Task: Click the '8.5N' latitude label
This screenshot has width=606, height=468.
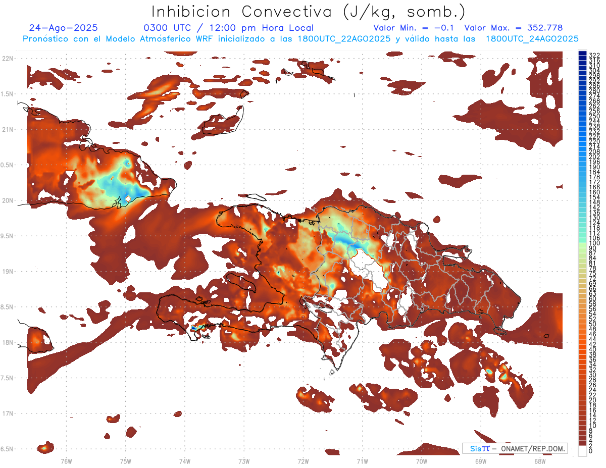Action: coord(7,307)
